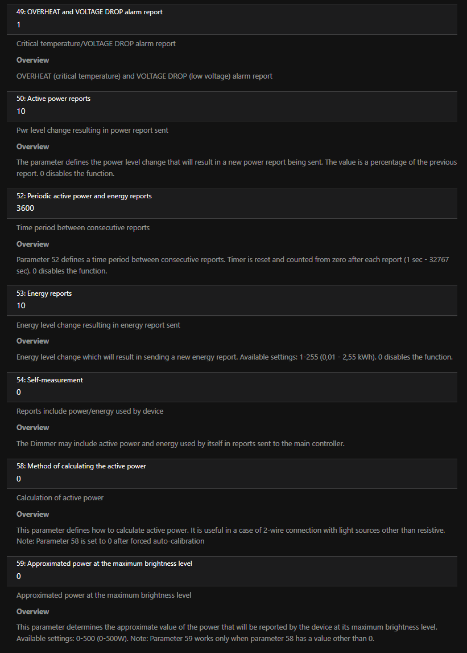Click 'Pwr level change resulting in power report sent'
The image size is (467, 653).
point(92,130)
